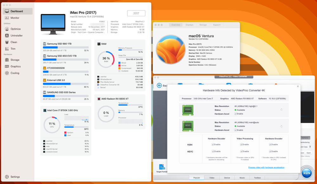Click the WindowServer row in CPU list
This screenshot has width=317, height=184.
pos(66,144)
